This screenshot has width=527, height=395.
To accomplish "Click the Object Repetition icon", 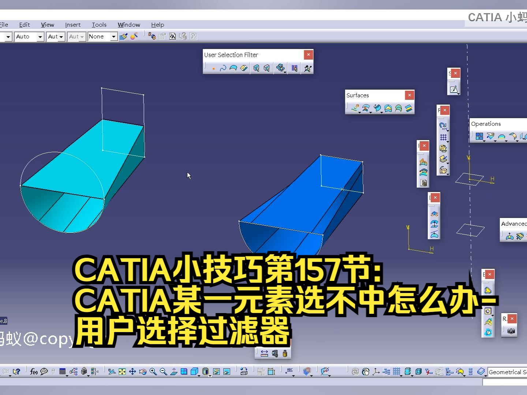I will [443, 126].
